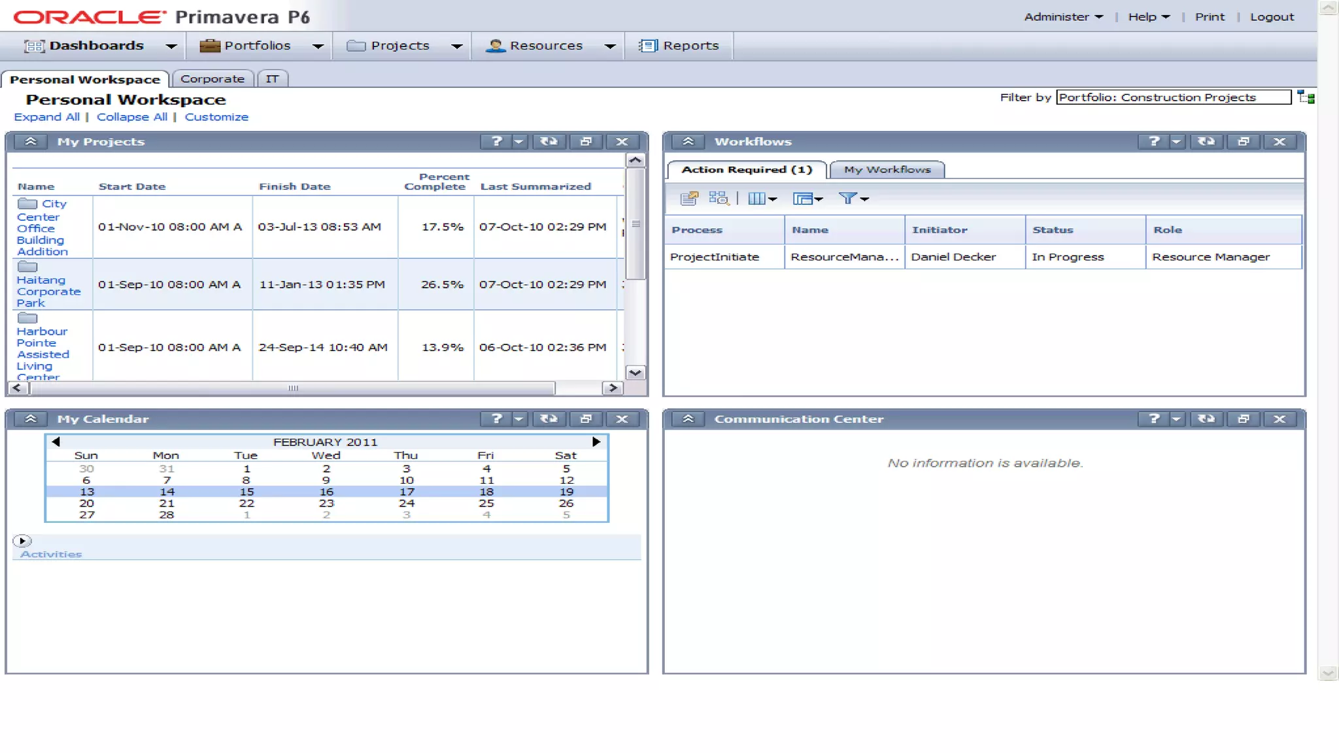
Task: Maximize the My Projects portlet
Action: pos(586,141)
